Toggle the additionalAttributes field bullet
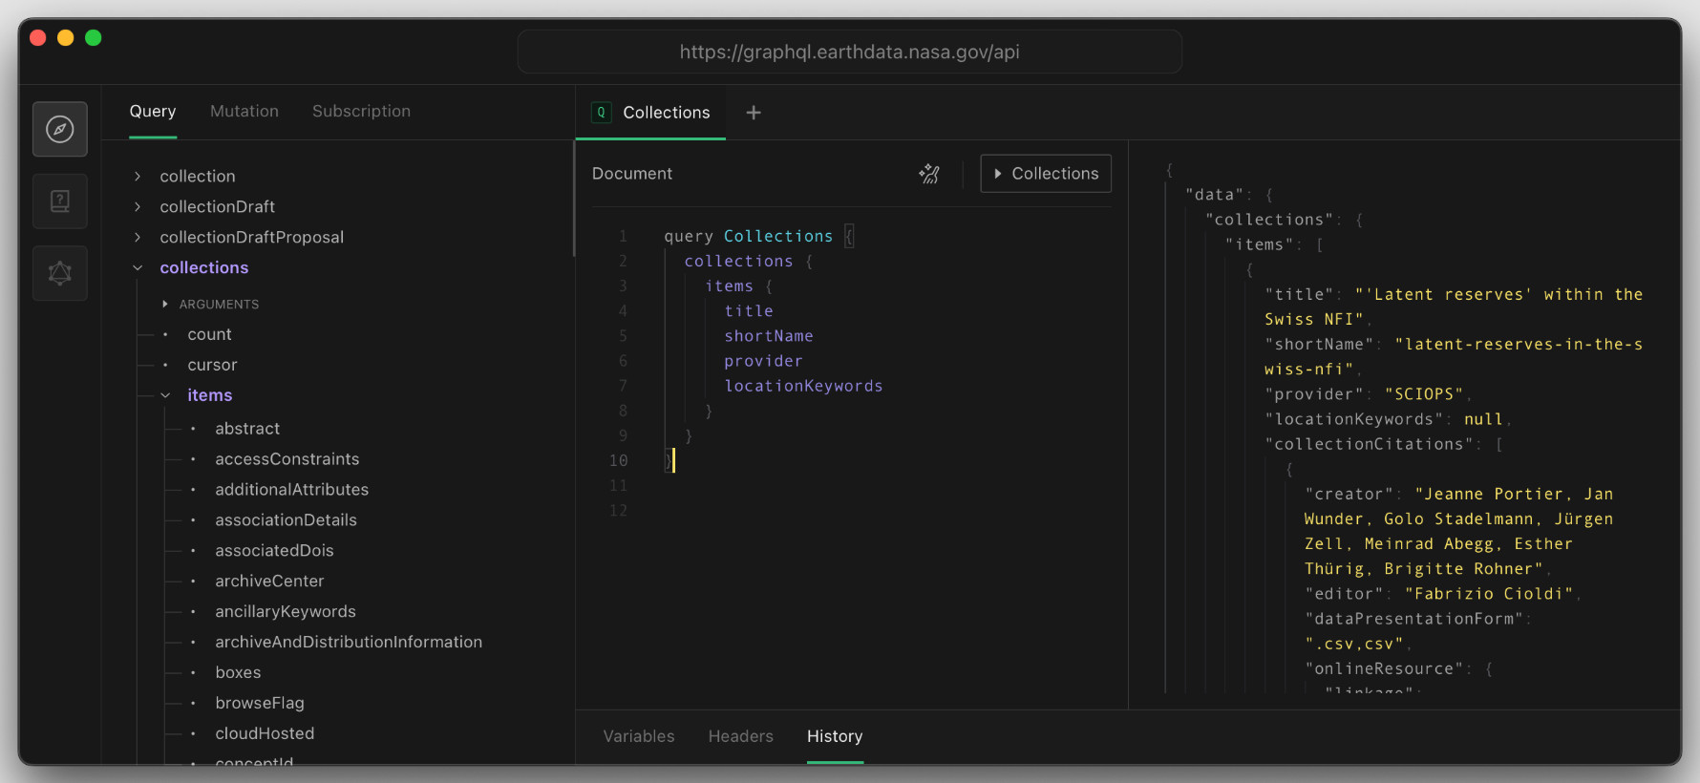 click(193, 491)
